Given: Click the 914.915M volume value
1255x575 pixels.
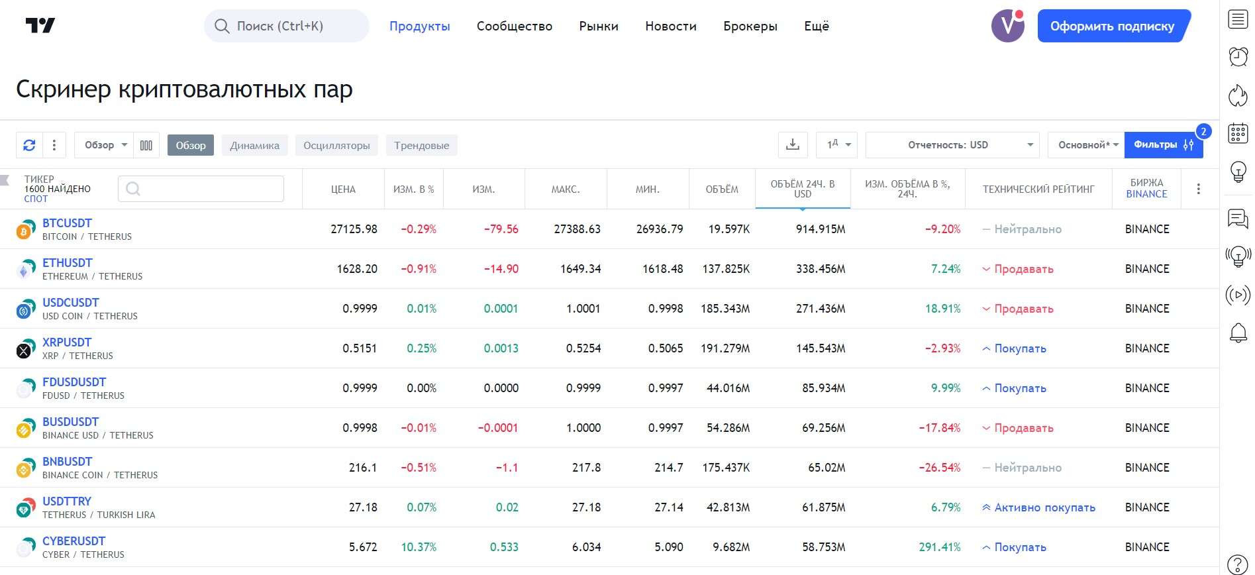Looking at the screenshot, I should pyautogui.click(x=821, y=229).
